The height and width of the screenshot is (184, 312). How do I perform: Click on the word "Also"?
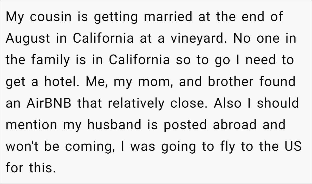tap(225, 103)
